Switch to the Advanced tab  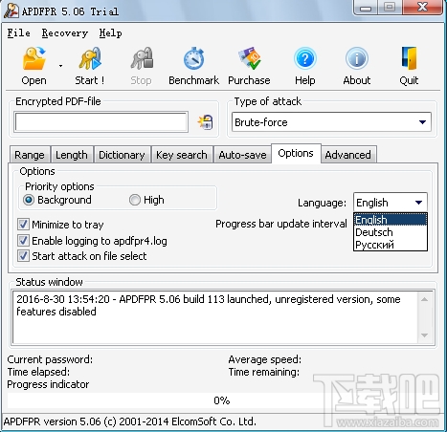pos(348,155)
